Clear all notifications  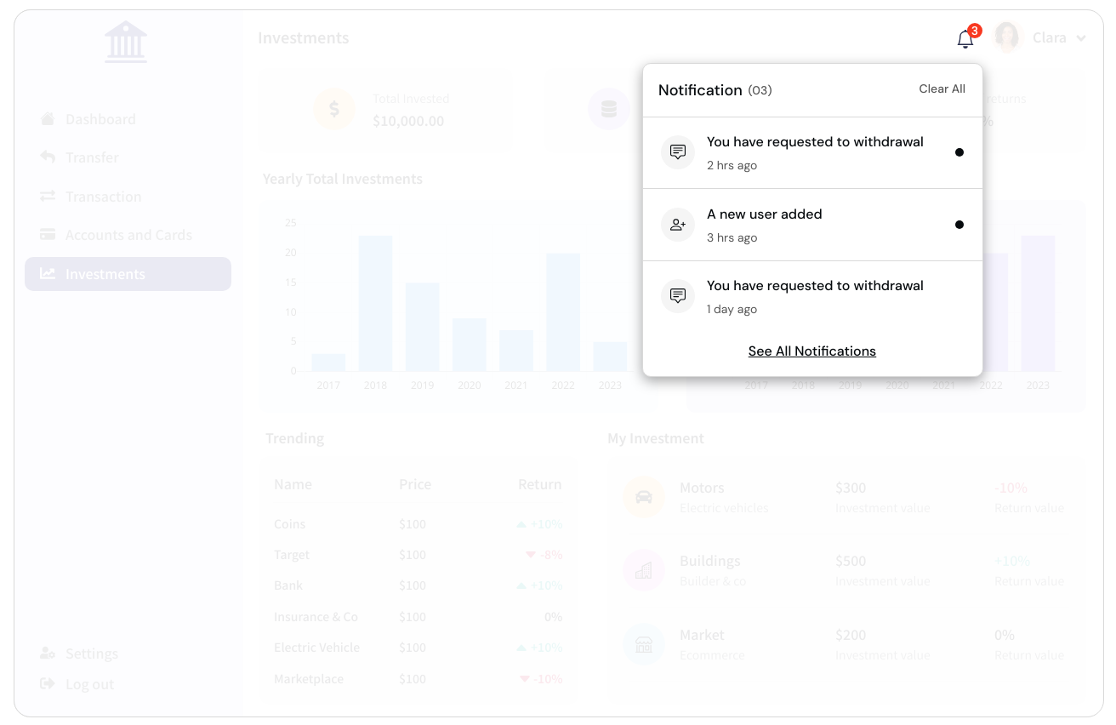(942, 88)
